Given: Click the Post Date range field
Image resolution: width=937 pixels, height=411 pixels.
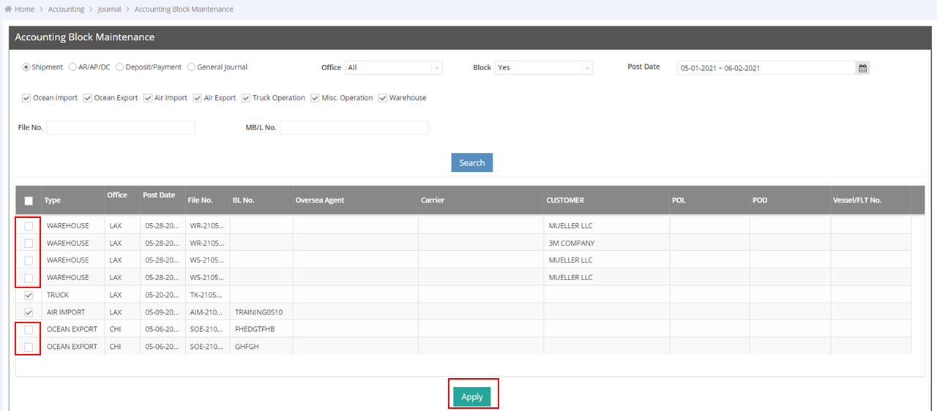Looking at the screenshot, I should pyautogui.click(x=765, y=68).
